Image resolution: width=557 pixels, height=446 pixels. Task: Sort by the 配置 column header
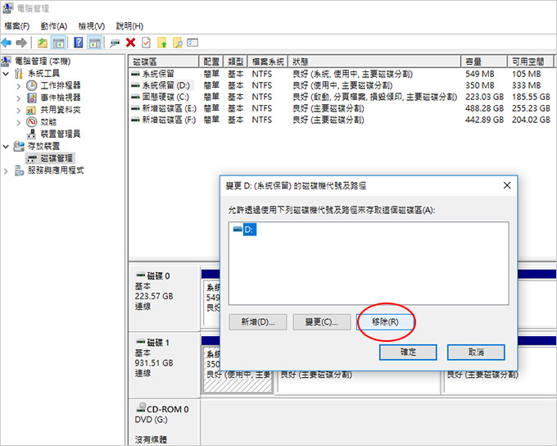pyautogui.click(x=211, y=61)
